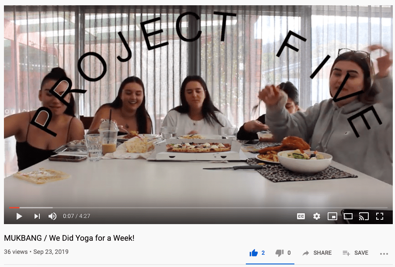Image resolution: width=395 pixels, height=267 pixels.
Task: Open video settings gear menu
Action: pos(317,216)
